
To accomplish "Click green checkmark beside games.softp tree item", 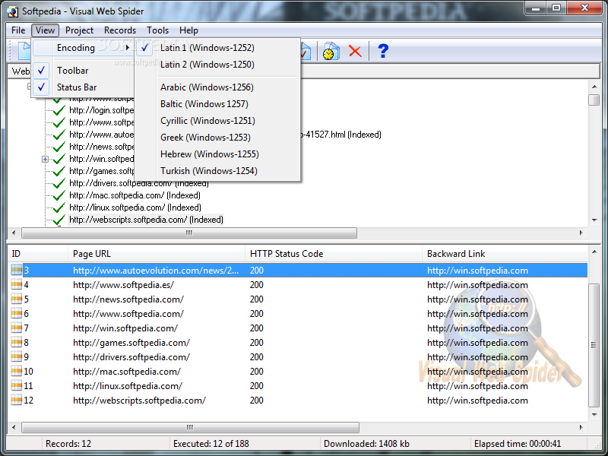I will point(59,171).
